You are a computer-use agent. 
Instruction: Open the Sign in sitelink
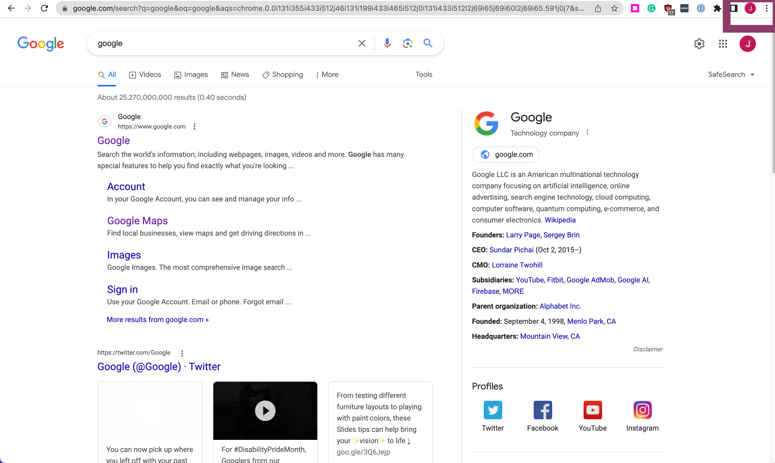[x=122, y=290]
